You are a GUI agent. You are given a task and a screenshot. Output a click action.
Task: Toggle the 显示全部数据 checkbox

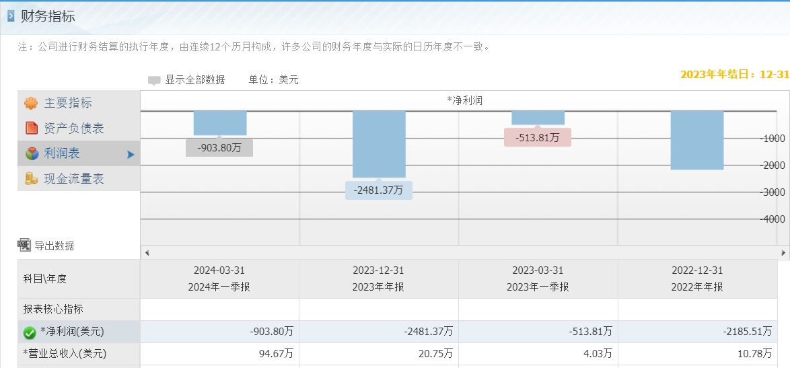(154, 80)
